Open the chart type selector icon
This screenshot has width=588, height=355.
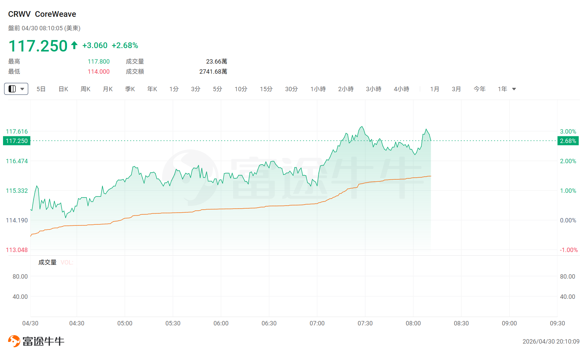pyautogui.click(x=12, y=89)
